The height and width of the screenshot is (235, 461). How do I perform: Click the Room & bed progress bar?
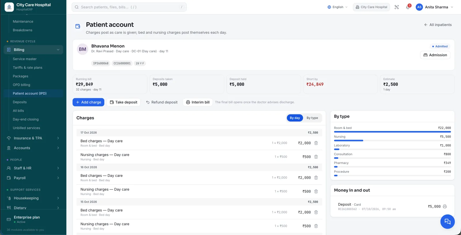click(x=392, y=132)
